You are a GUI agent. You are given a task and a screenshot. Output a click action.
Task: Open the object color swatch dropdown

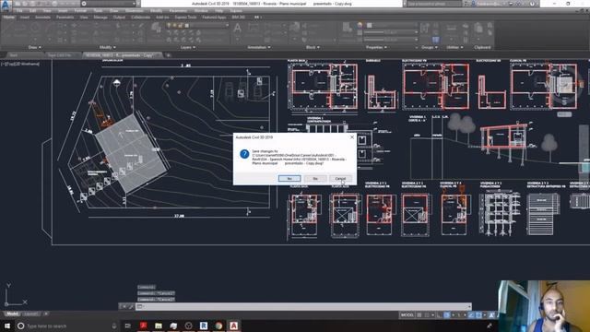click(391, 26)
